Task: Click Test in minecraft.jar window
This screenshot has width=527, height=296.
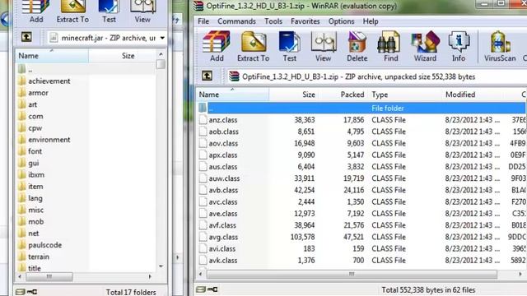Action: [109, 12]
